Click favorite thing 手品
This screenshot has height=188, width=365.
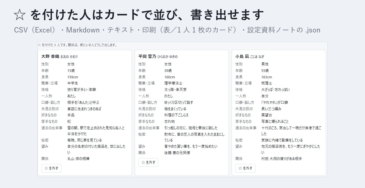click(71, 115)
